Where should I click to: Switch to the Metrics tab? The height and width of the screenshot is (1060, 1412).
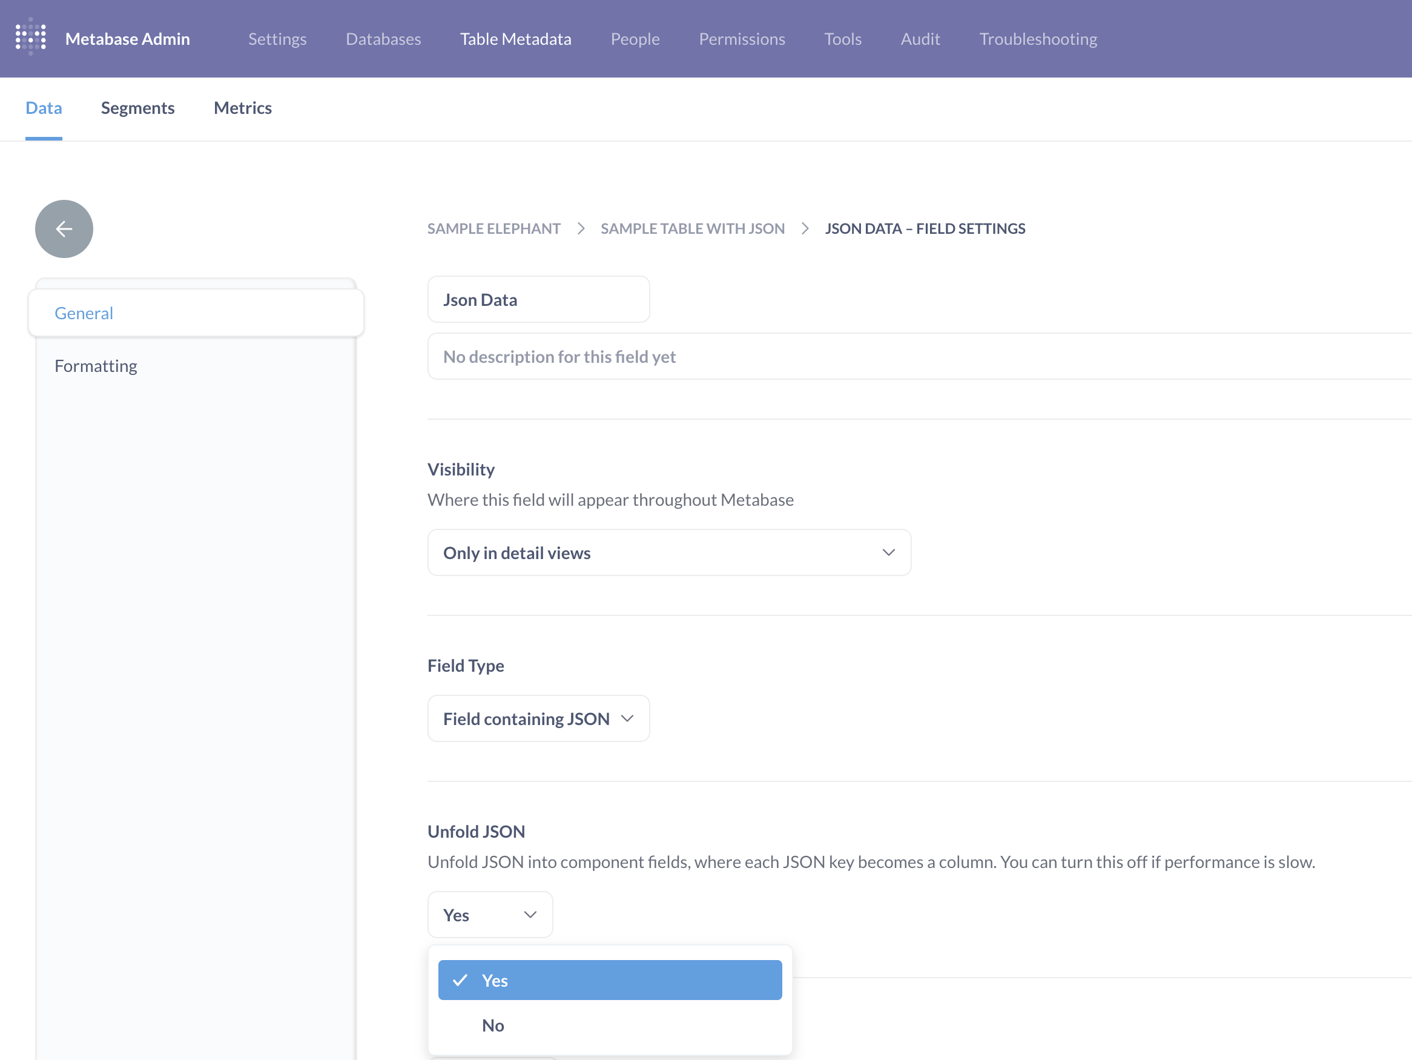tap(243, 108)
